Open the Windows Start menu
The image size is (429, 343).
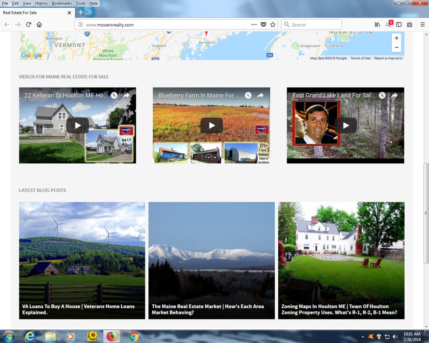pos(8,336)
